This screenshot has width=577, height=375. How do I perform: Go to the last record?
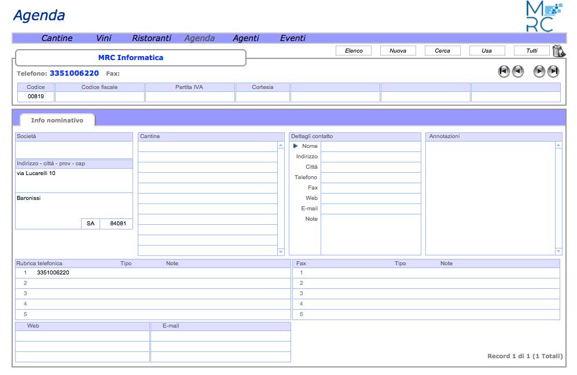[553, 71]
